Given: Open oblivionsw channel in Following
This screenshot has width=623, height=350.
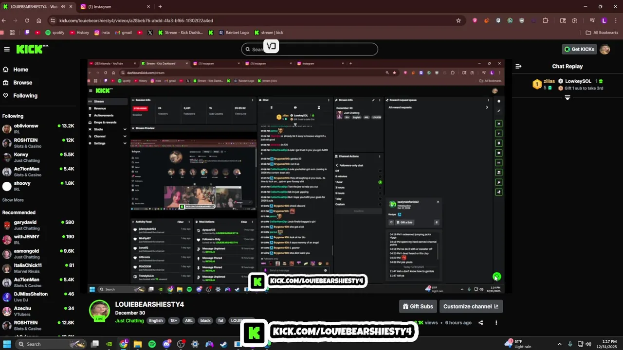Looking at the screenshot, I should click(38, 129).
